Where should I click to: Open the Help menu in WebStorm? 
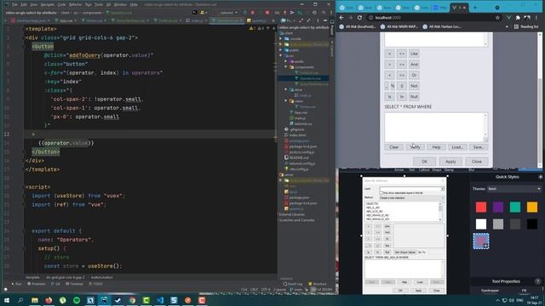coord(134,4)
